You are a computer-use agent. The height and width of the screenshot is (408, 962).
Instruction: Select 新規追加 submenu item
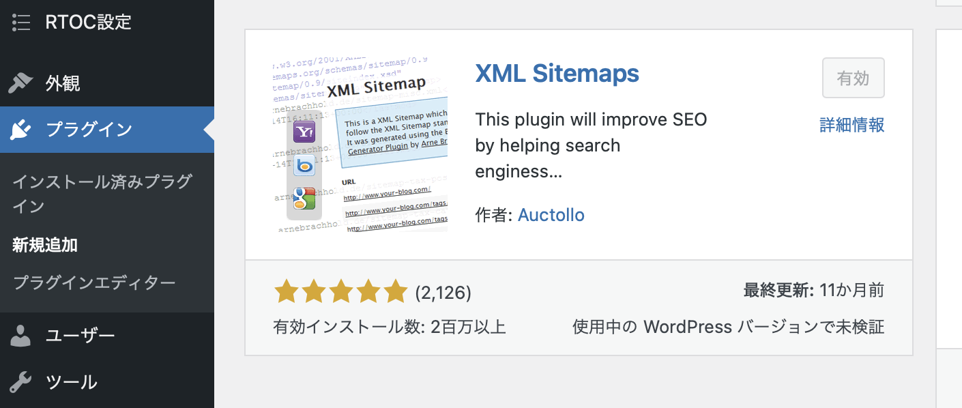tap(45, 245)
